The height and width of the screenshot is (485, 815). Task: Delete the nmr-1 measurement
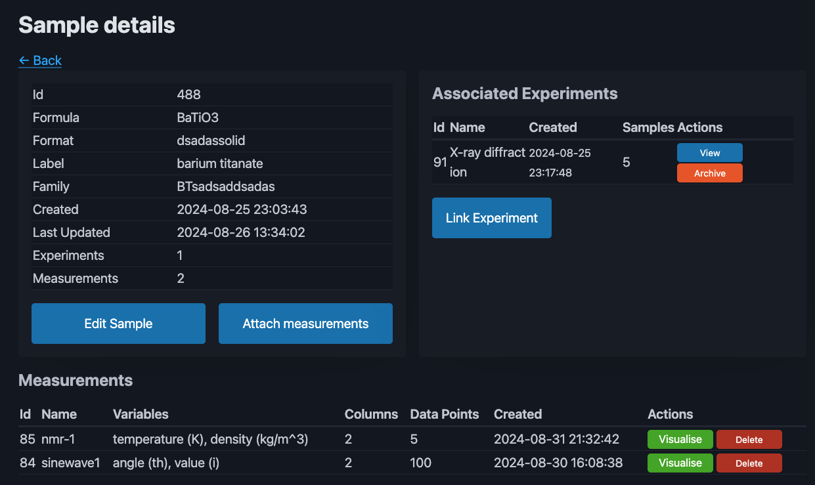click(x=749, y=440)
